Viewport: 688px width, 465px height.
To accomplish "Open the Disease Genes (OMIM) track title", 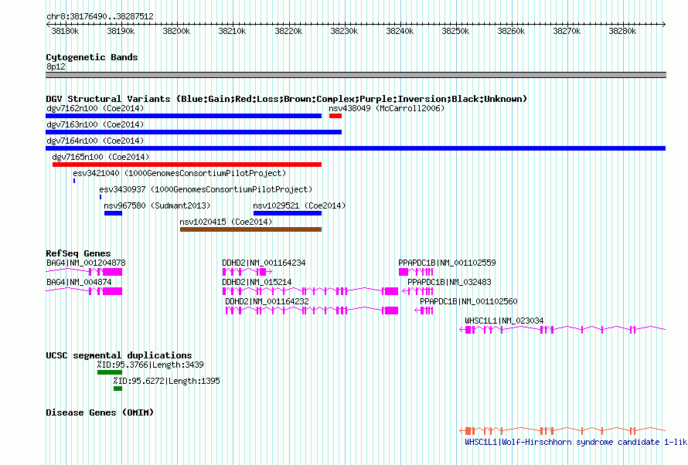I will pyautogui.click(x=100, y=412).
